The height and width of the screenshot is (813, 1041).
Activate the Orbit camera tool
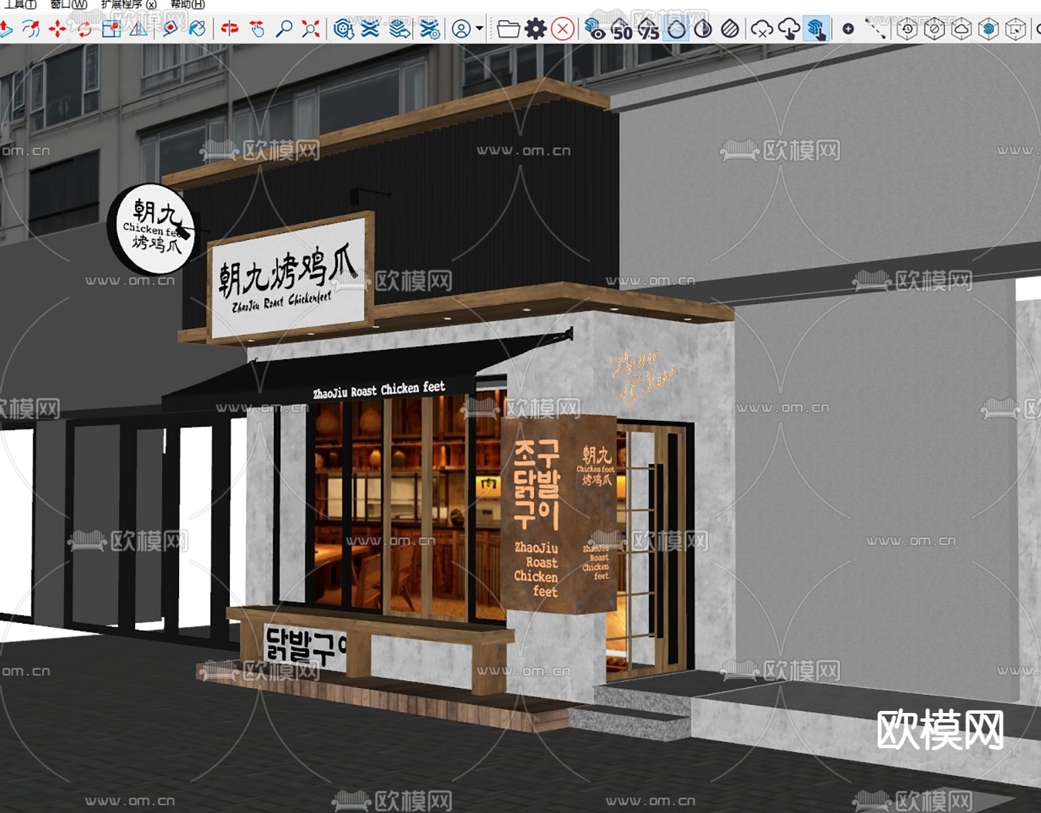[x=230, y=29]
